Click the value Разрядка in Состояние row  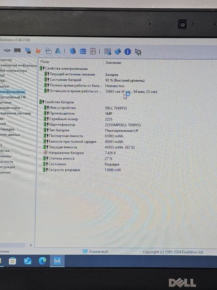click(112, 164)
